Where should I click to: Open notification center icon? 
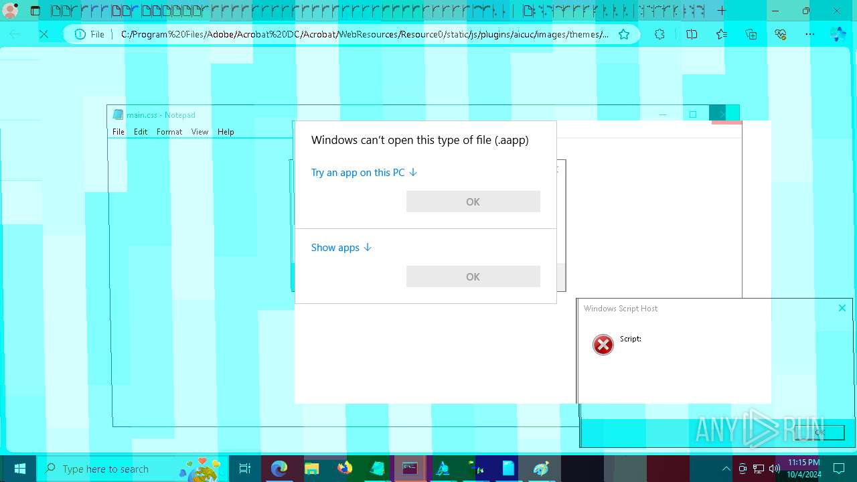(x=839, y=469)
